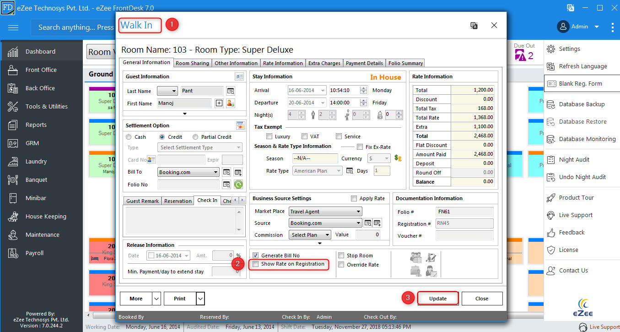Image resolution: width=620 pixels, height=332 pixels.
Task: Toggle Apply Rate checkbox
Action: click(x=354, y=199)
